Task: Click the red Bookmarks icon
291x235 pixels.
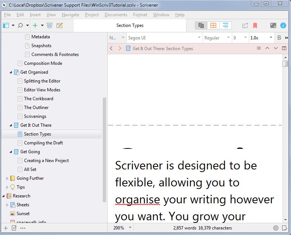Action: point(255,25)
